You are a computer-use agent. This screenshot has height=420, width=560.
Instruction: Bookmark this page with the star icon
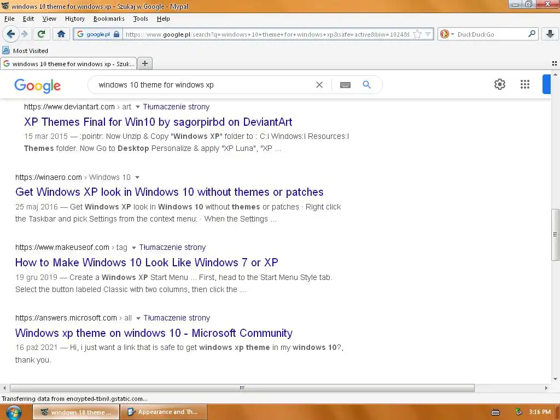[x=417, y=34]
